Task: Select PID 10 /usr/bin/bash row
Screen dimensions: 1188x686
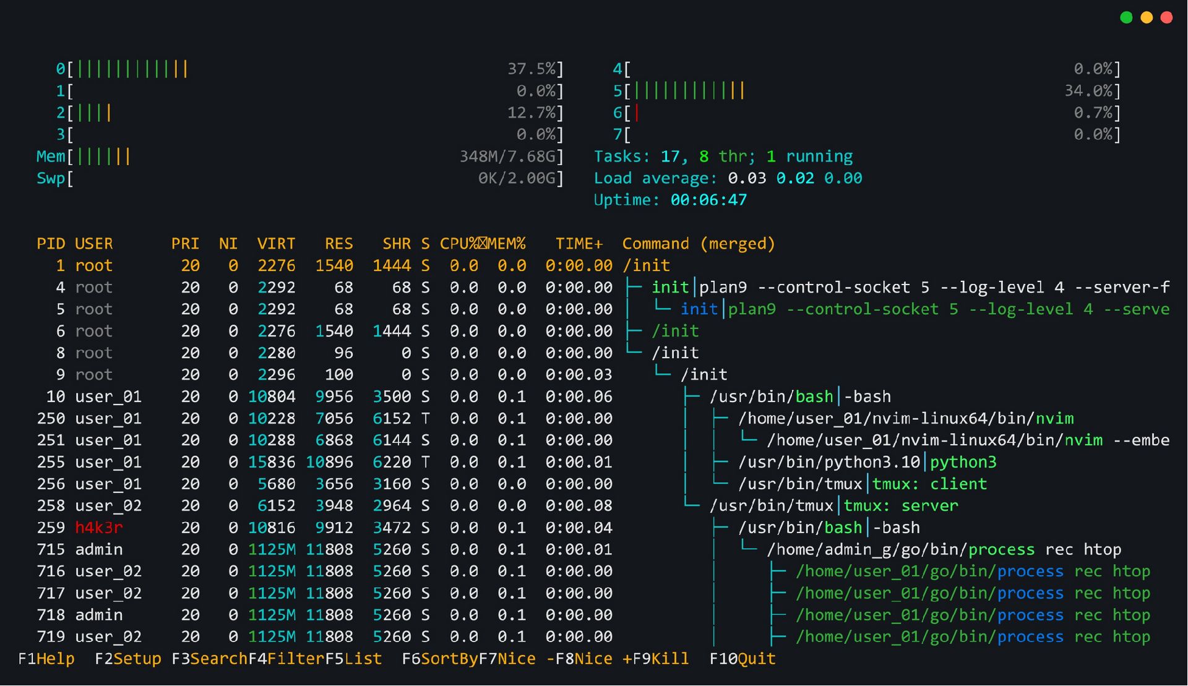Action: [x=594, y=397]
